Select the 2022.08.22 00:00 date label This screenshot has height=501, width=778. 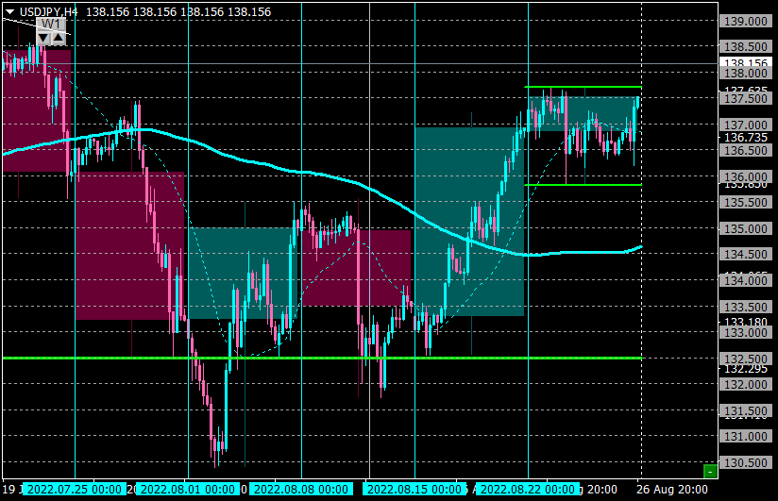(528, 489)
